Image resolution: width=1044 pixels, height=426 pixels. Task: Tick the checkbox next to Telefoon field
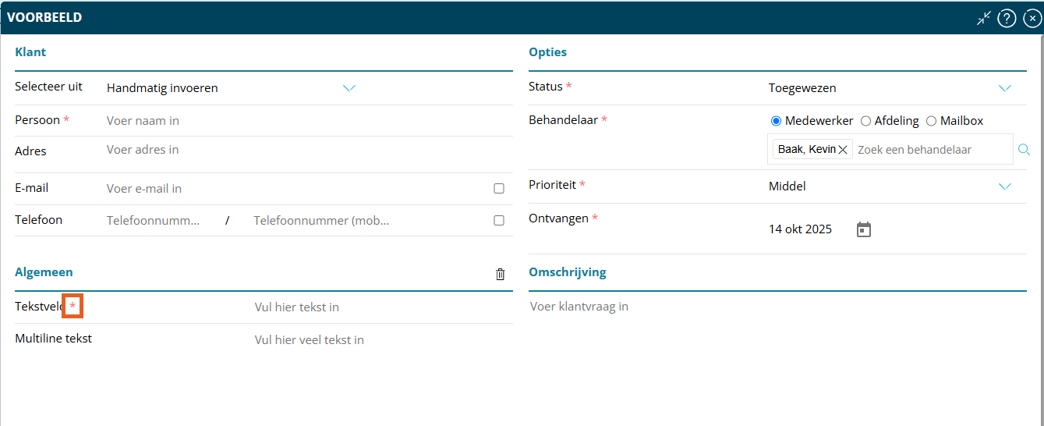(x=499, y=221)
